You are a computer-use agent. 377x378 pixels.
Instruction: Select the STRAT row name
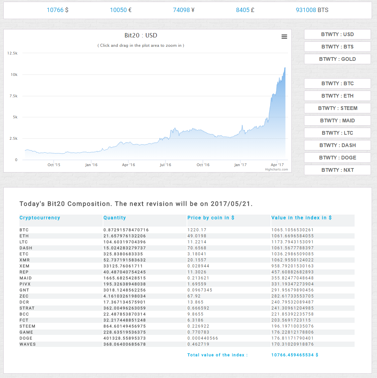[27, 308]
